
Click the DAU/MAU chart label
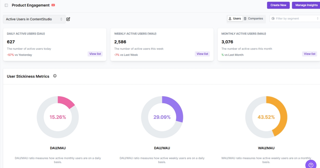coord(58,148)
